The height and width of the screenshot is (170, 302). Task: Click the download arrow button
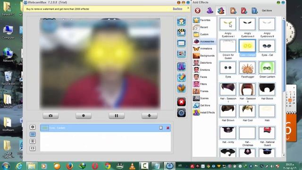(x=150, y=116)
